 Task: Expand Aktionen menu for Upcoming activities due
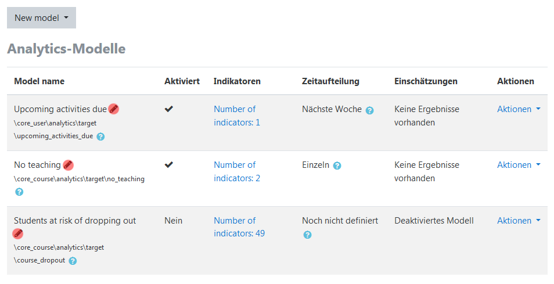pyautogui.click(x=519, y=109)
